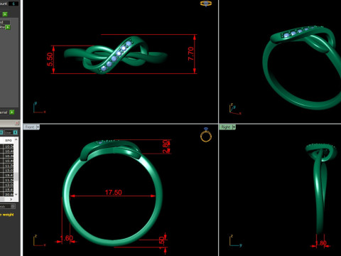Select the .80 dimension in Right view

point(322,243)
